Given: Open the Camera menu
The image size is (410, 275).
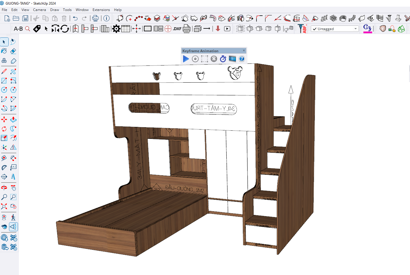Looking at the screenshot, I should pos(39,10).
